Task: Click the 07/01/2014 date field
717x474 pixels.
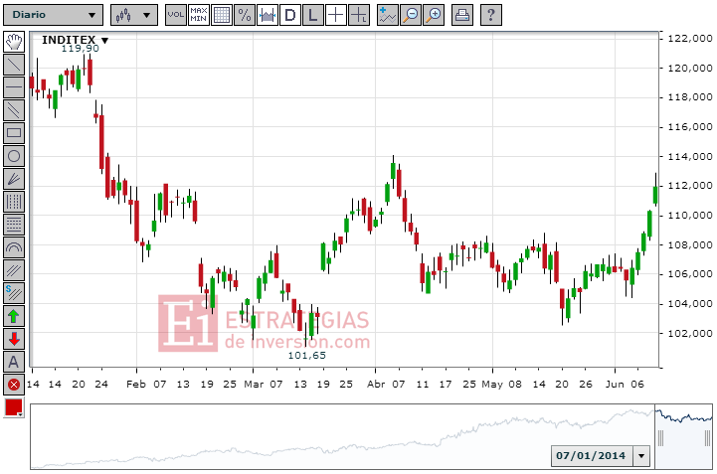Action: [x=592, y=456]
